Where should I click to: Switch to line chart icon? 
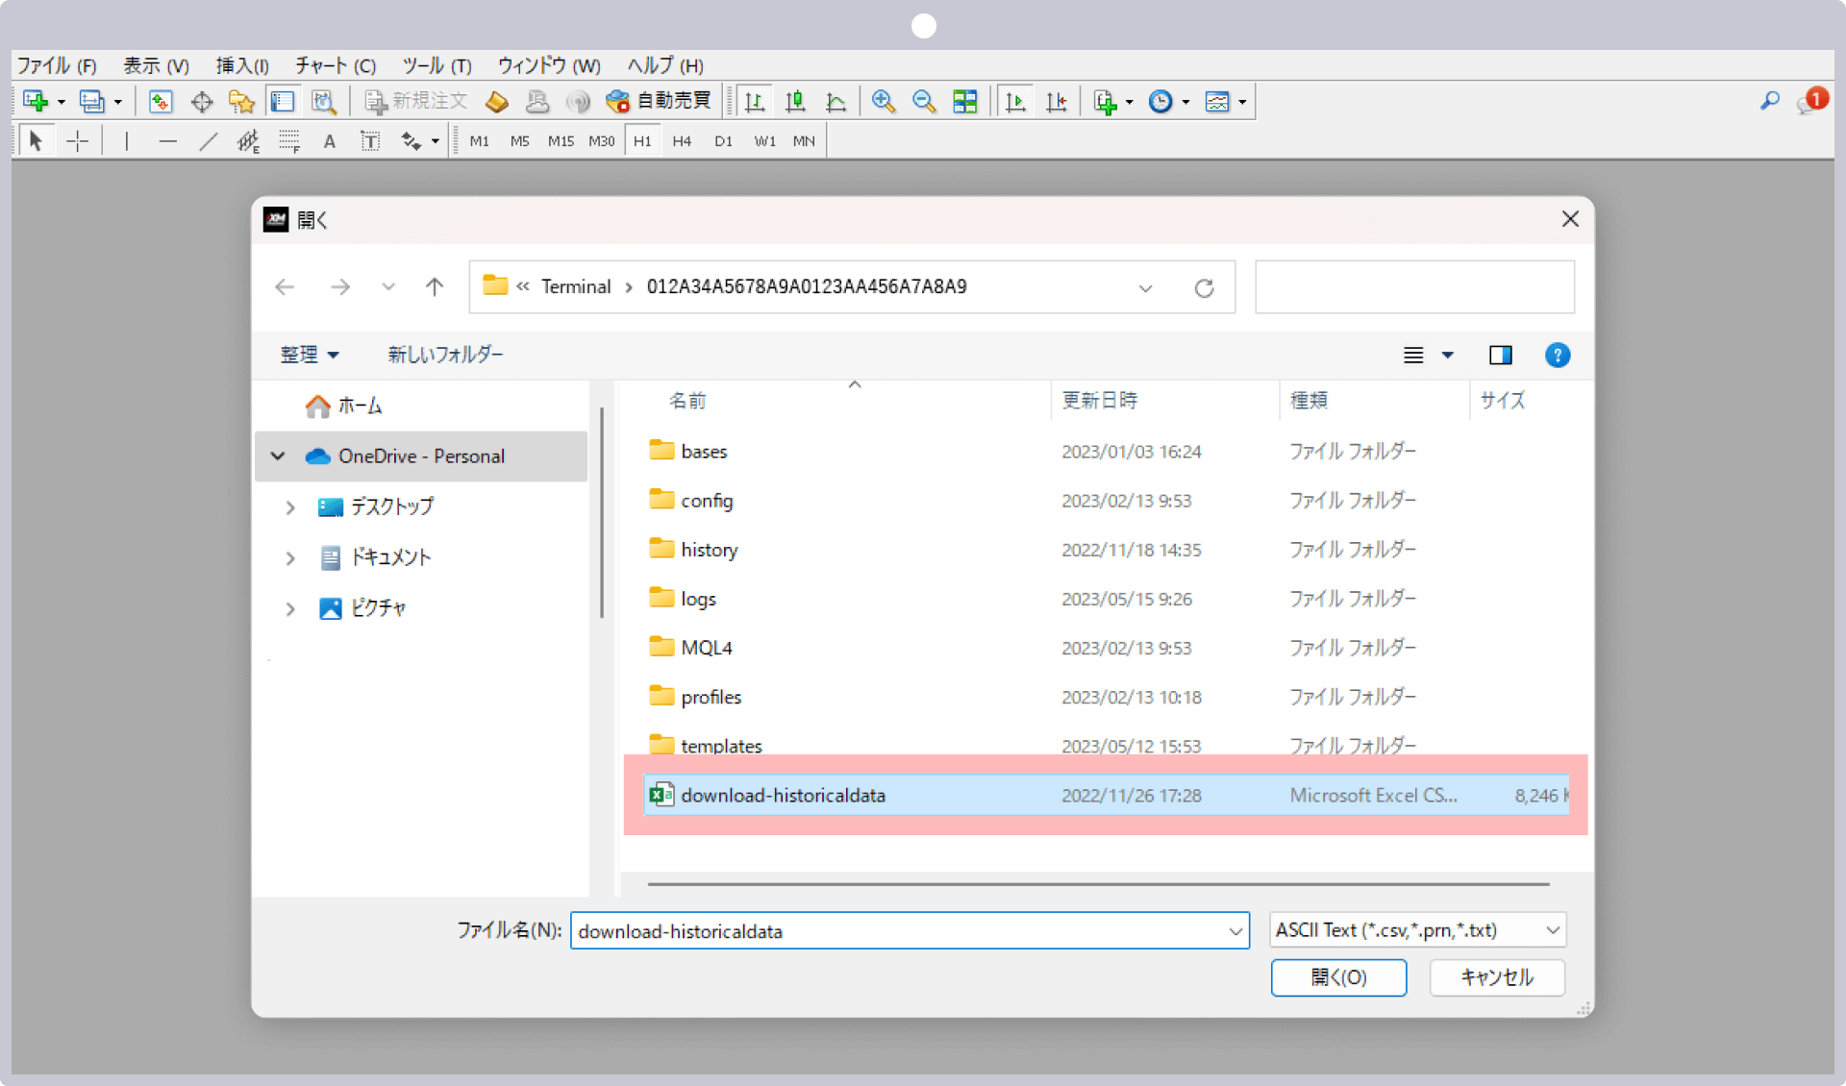836,101
